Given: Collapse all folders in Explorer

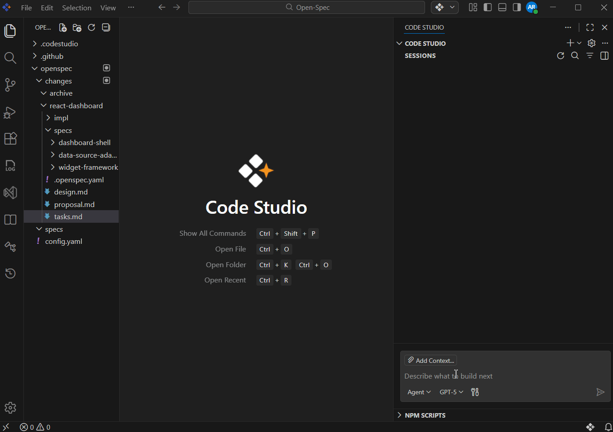Looking at the screenshot, I should coord(106,27).
